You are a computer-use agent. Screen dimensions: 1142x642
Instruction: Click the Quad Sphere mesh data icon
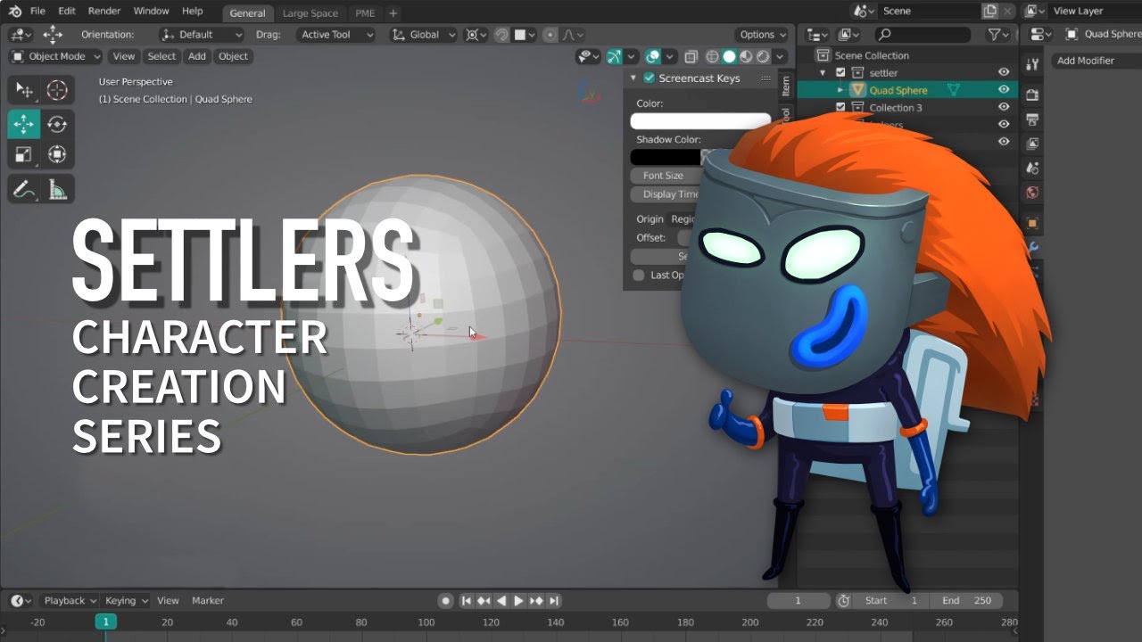[953, 90]
